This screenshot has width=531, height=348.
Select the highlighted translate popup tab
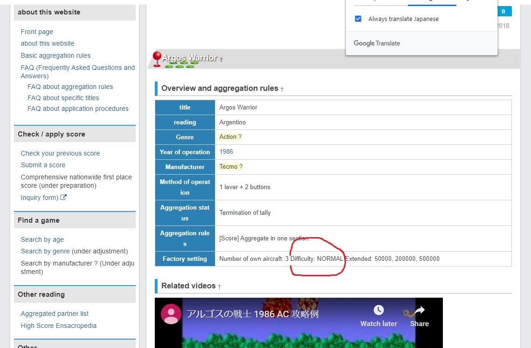[432, 2]
